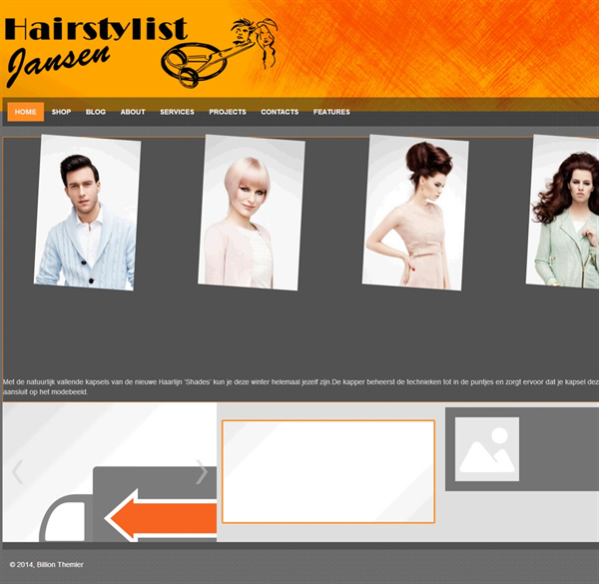This screenshot has width=599, height=584.
Task: Click the next slide right chevron
Action: 202,472
